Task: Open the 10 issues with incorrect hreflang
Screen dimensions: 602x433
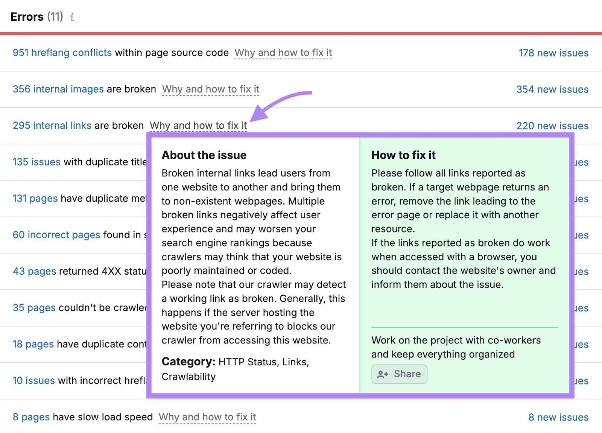Action: tap(33, 380)
